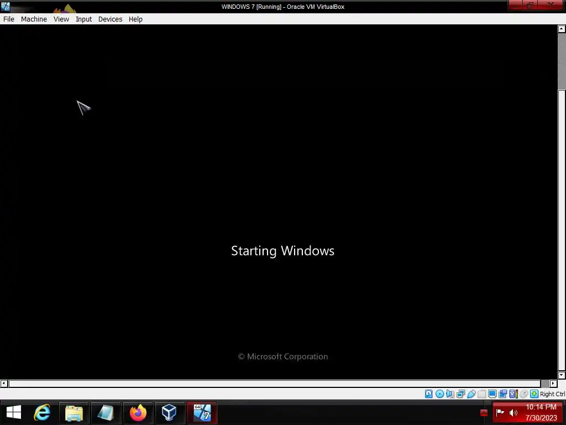The image size is (566, 425).
Task: Open the Action Center flag icon
Action: (x=500, y=412)
